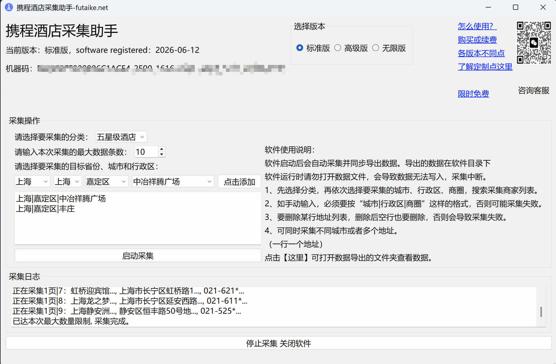Click the 点击【这里】 open data folder text

click(x=349, y=258)
